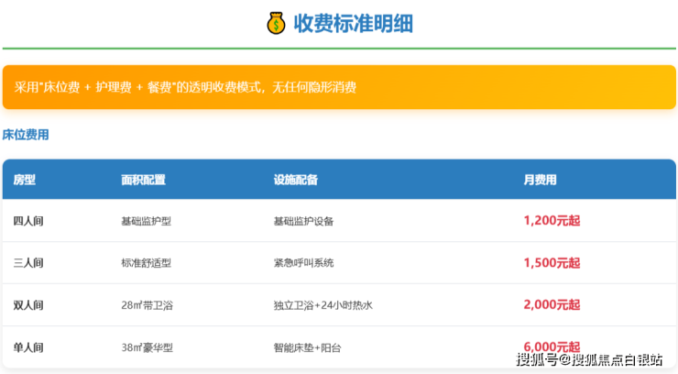Click the 紧急呼叫系统 facility cell
678x374 pixels.
[x=303, y=263]
